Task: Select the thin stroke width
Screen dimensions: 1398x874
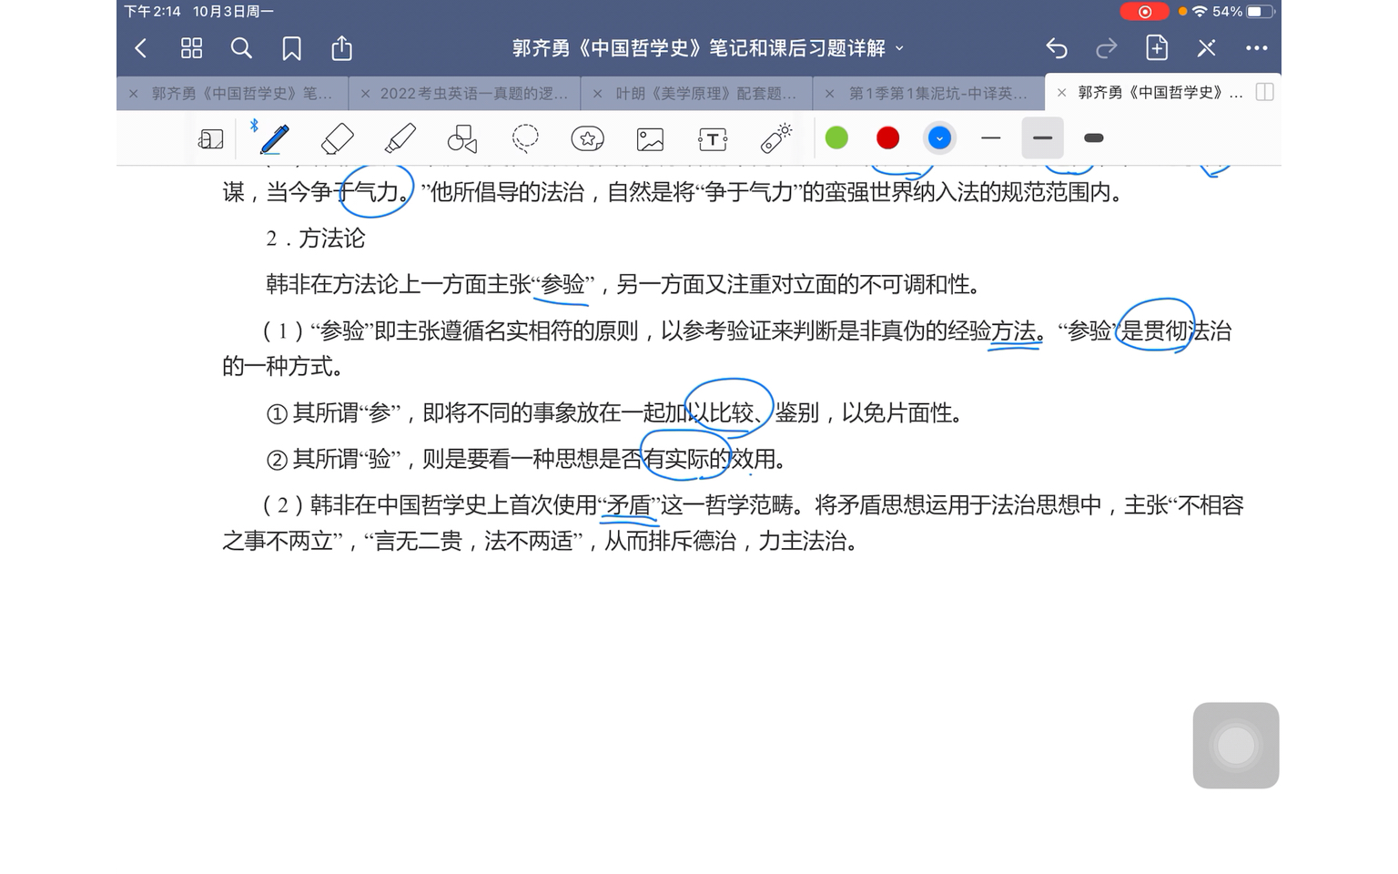Action: pyautogui.click(x=991, y=138)
